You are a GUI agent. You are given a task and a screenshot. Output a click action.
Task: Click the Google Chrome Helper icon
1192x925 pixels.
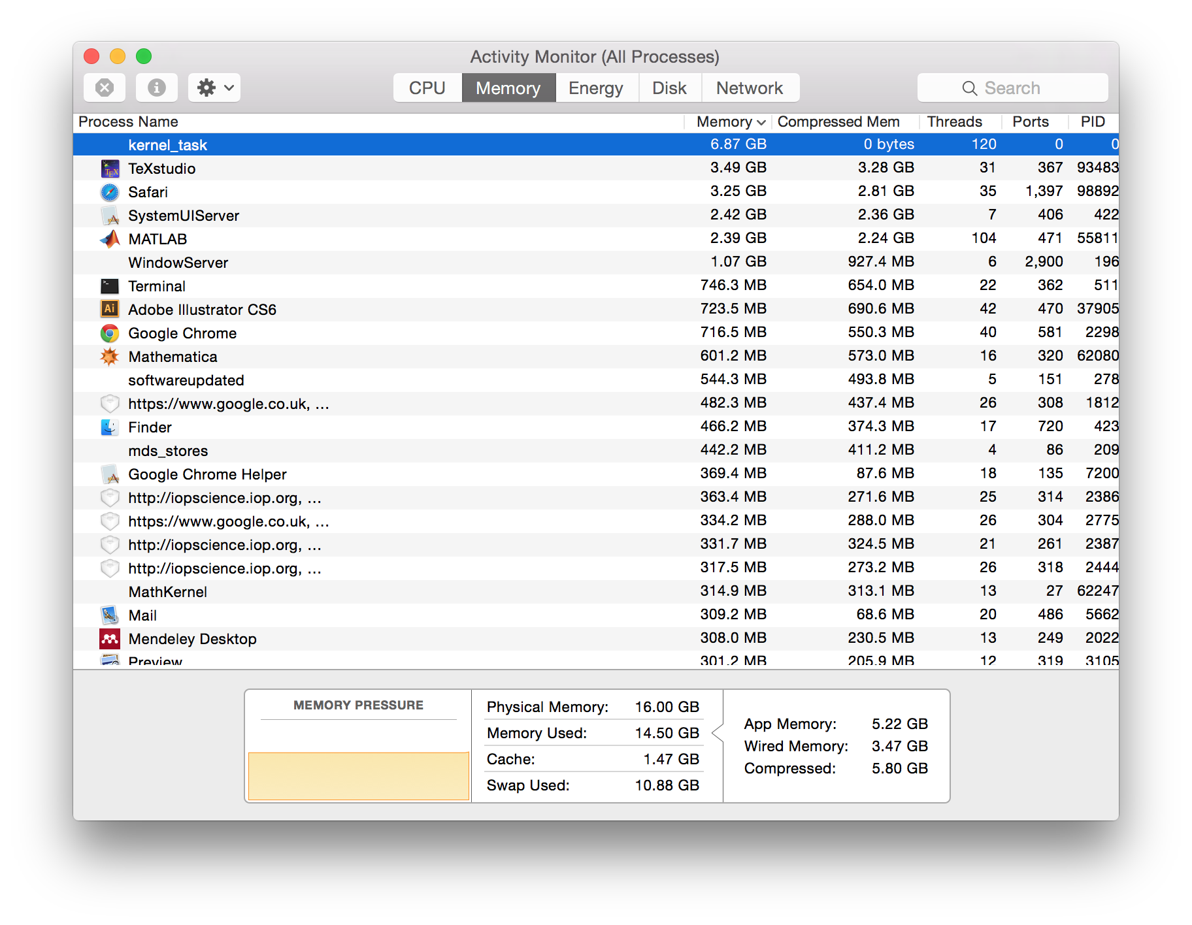click(110, 474)
